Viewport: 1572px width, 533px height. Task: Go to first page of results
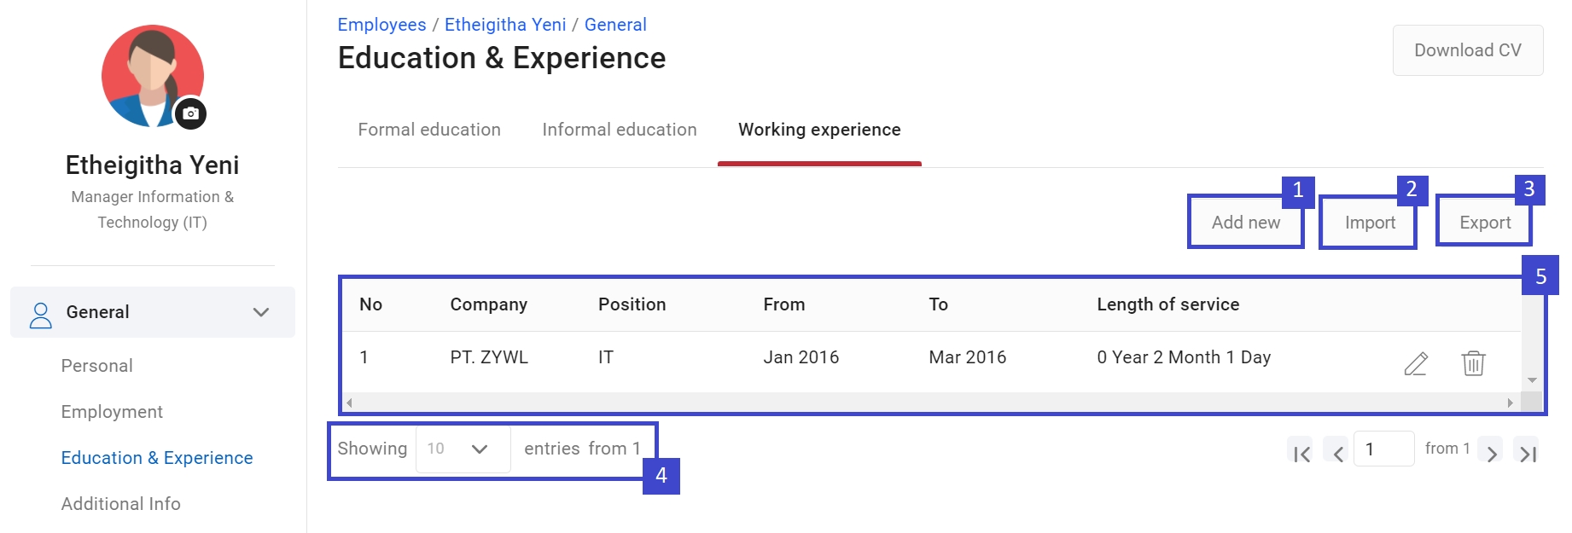click(x=1301, y=454)
